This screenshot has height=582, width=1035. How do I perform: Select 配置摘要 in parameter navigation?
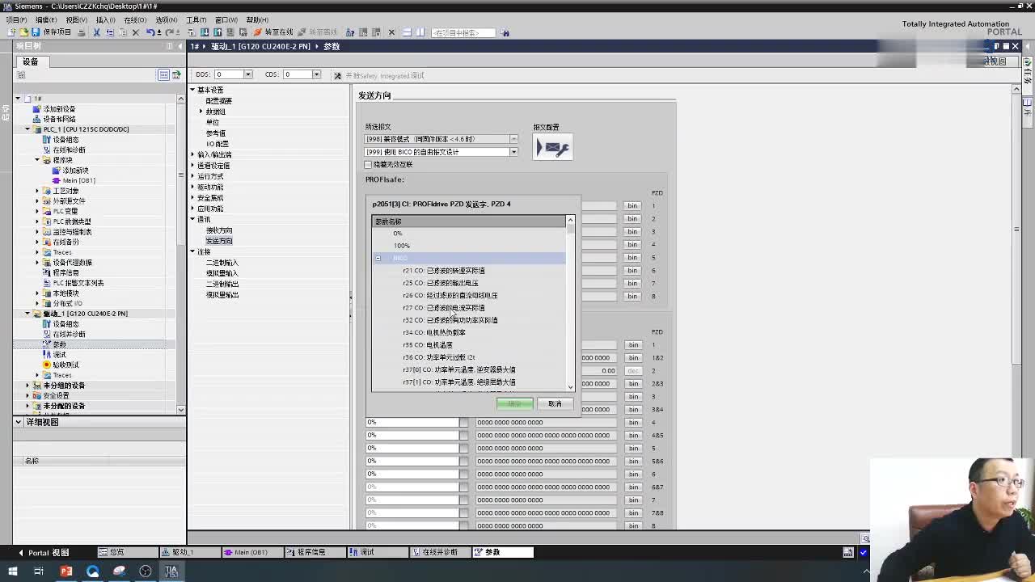click(218, 101)
